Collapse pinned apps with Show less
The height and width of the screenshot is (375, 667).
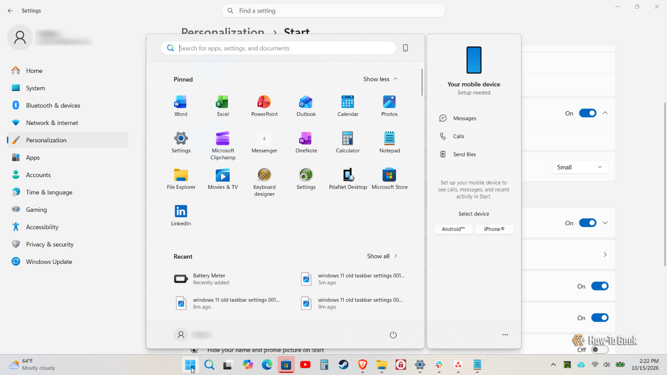pyautogui.click(x=380, y=79)
